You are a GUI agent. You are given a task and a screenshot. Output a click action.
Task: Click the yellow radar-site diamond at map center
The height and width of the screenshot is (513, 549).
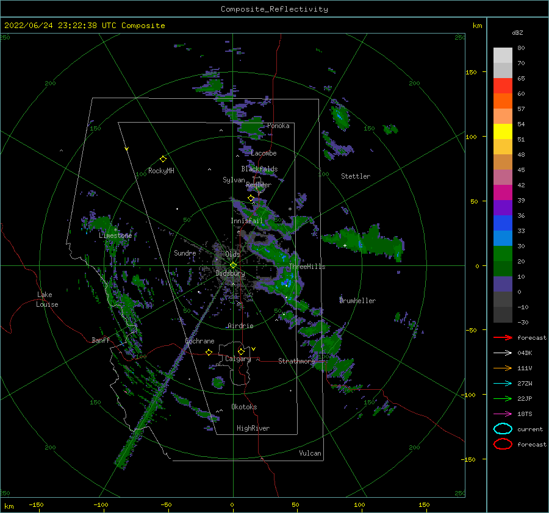coord(233,265)
